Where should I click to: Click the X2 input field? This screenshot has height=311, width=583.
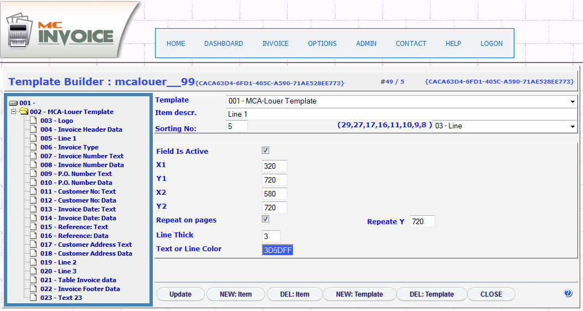[275, 194]
